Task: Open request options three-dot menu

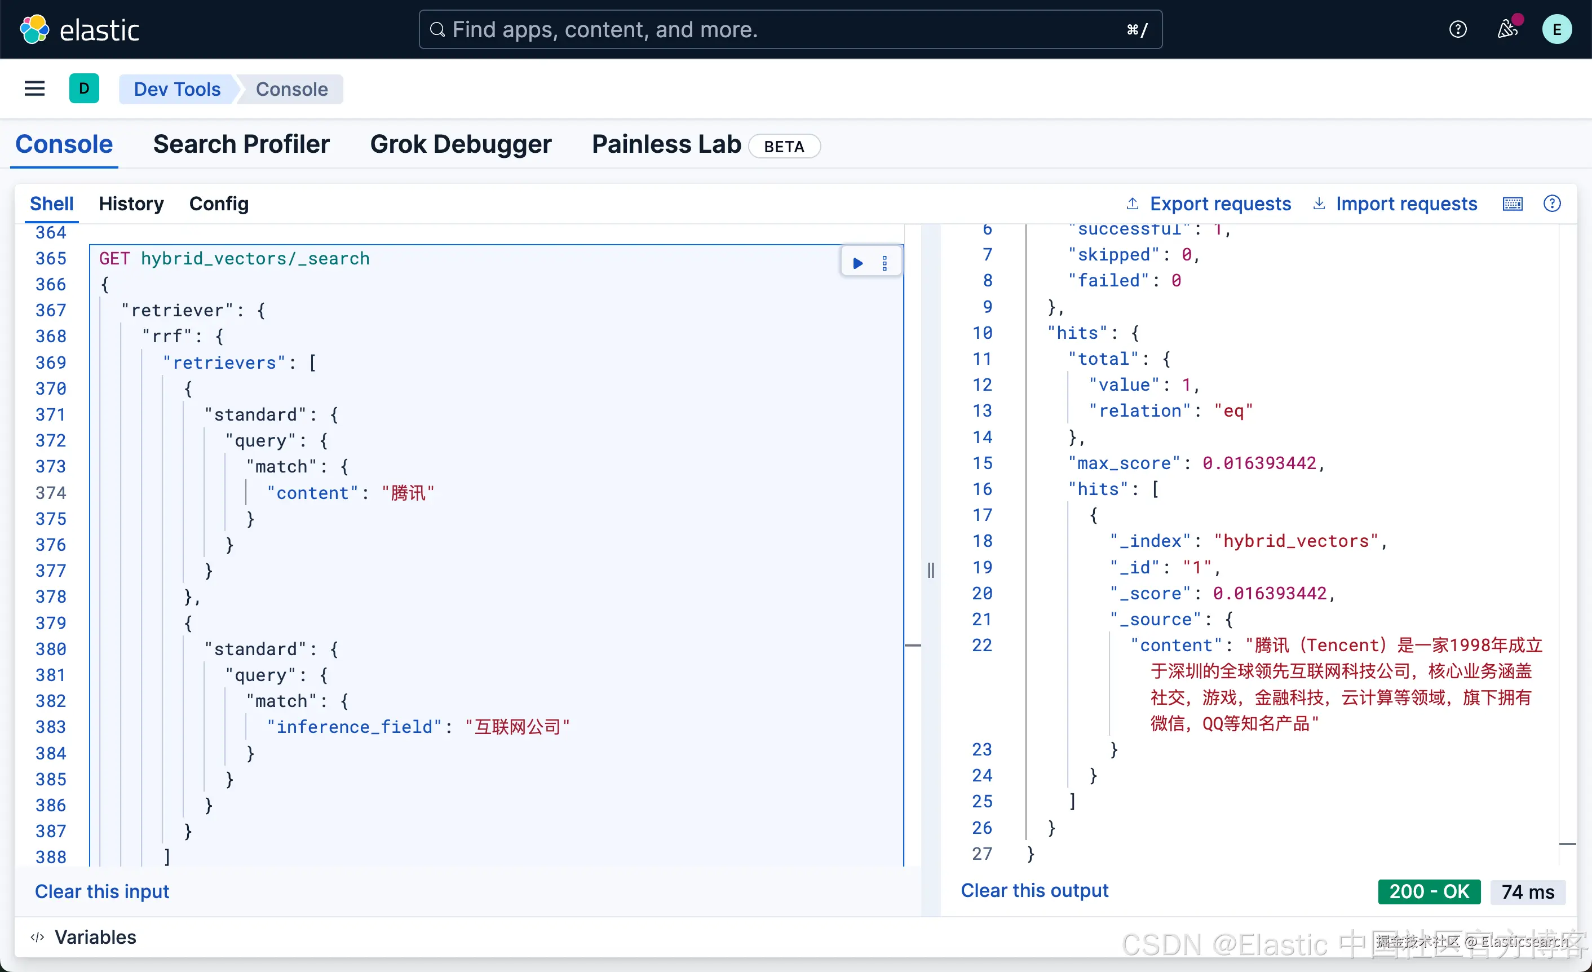Action: pyautogui.click(x=885, y=263)
